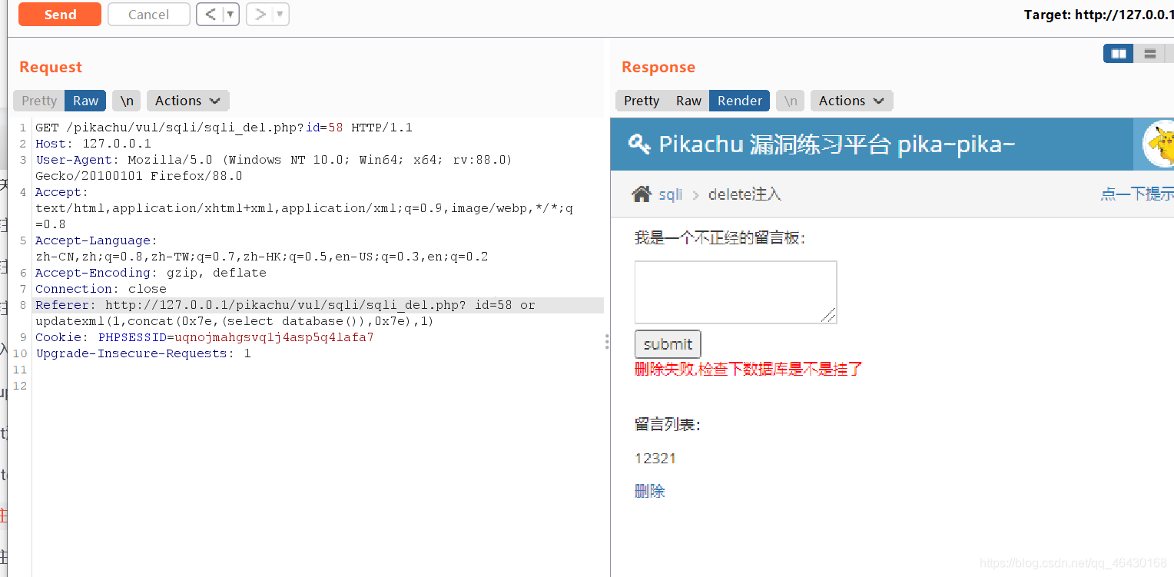Click the Accept-Encoding: gzip, deflate line

point(151,273)
